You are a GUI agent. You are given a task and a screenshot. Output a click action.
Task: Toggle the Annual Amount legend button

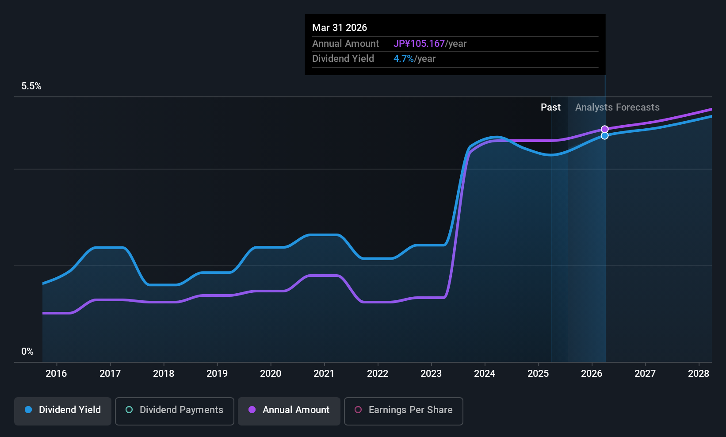289,411
